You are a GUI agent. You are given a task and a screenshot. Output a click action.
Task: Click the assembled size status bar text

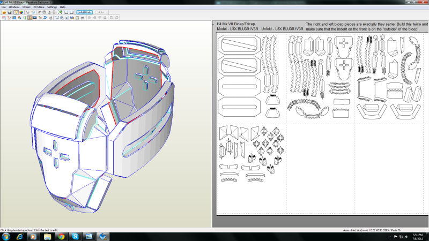point(372,230)
